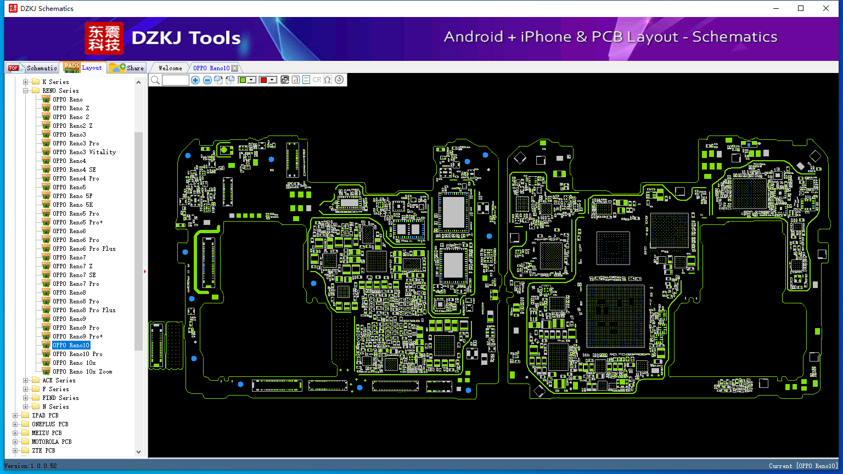
Task: Click the magnifier search icon
Action: pos(155,80)
